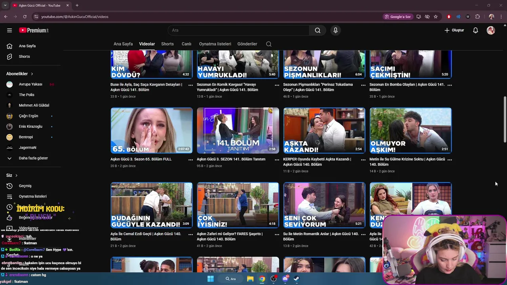This screenshot has width=507, height=285.
Task: Open Avrupa Yakası subscription
Action: point(30,84)
